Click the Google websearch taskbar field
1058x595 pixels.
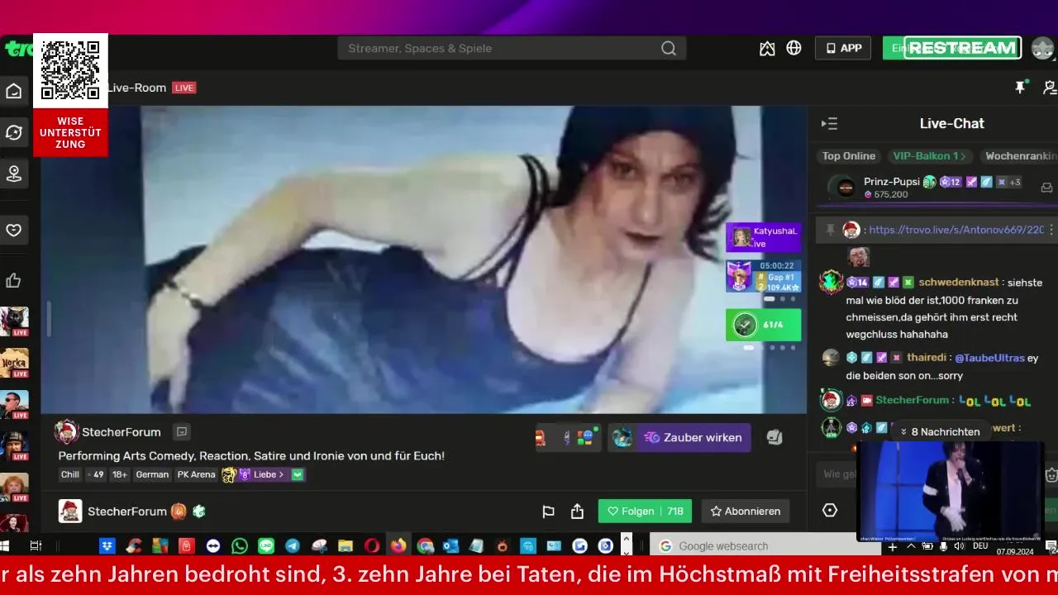pyautogui.click(x=755, y=546)
